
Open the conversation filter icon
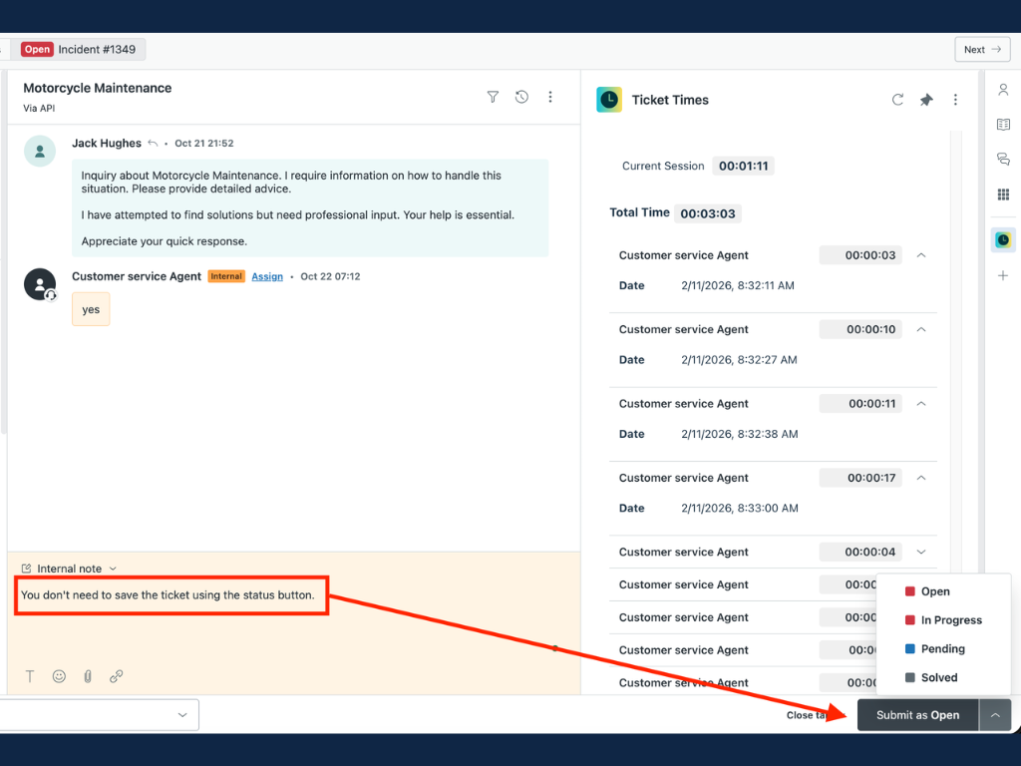pyautogui.click(x=493, y=97)
